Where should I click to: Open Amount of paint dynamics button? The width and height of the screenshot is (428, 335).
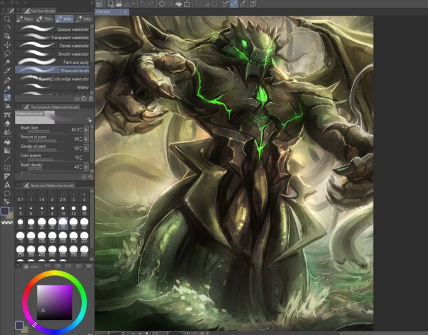86,139
